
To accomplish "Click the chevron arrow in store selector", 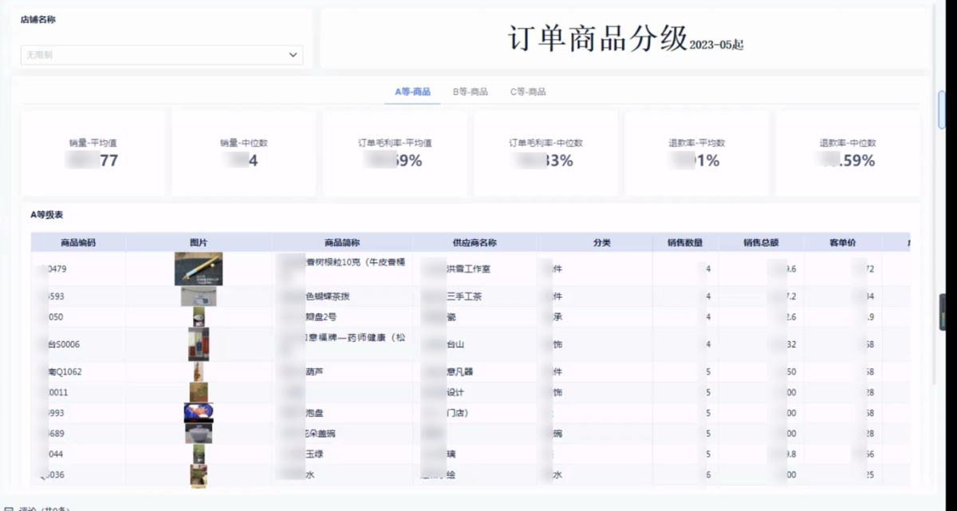I will click(293, 55).
